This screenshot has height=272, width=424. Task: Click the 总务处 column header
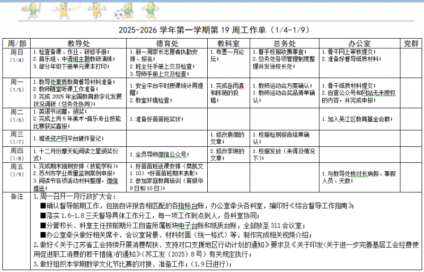tap(284, 43)
